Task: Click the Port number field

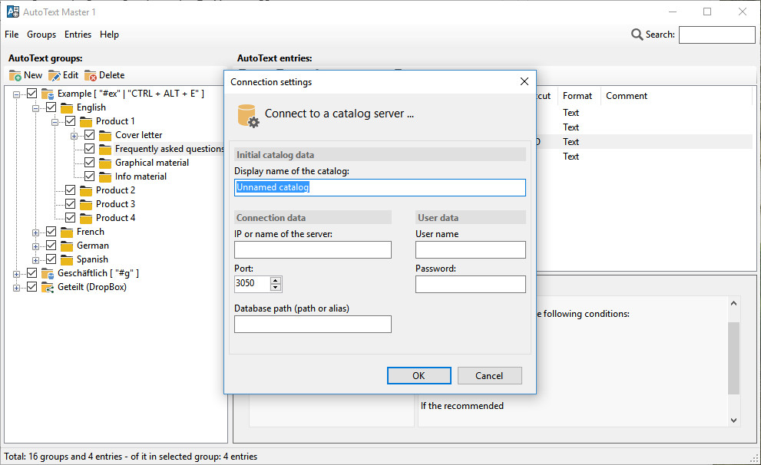Action: [252, 284]
